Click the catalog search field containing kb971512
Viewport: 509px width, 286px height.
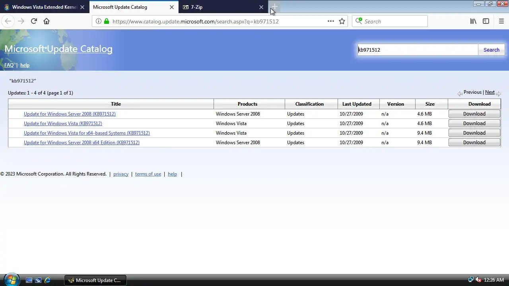[x=418, y=50]
